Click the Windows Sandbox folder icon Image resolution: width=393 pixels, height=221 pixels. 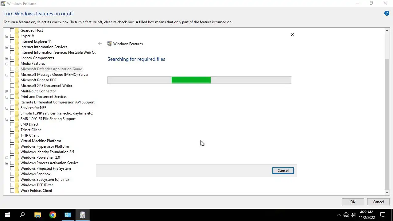[17, 174]
